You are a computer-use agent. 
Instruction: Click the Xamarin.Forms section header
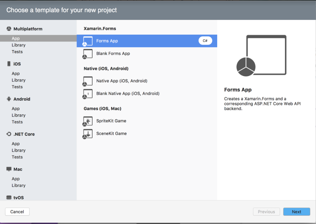tap(100, 29)
